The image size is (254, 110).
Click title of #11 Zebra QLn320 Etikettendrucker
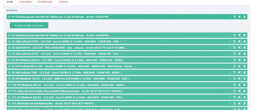68,91
